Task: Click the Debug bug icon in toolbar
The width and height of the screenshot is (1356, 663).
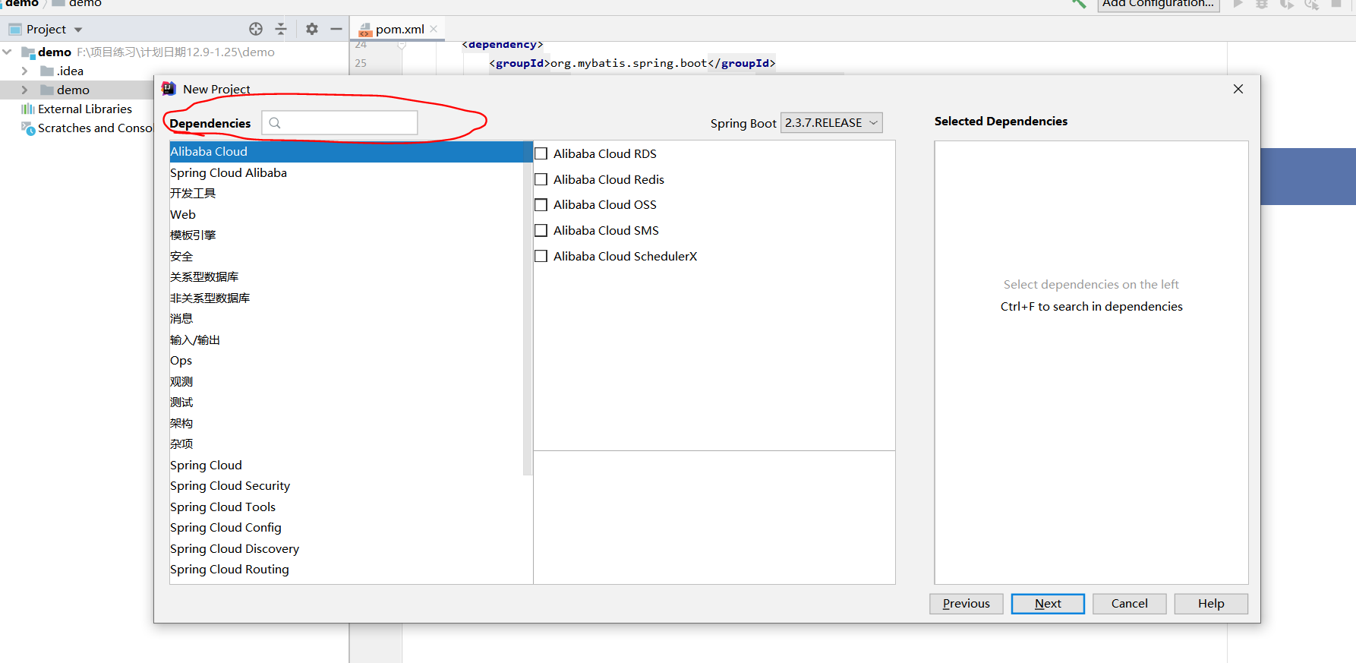Action: coord(1262,4)
